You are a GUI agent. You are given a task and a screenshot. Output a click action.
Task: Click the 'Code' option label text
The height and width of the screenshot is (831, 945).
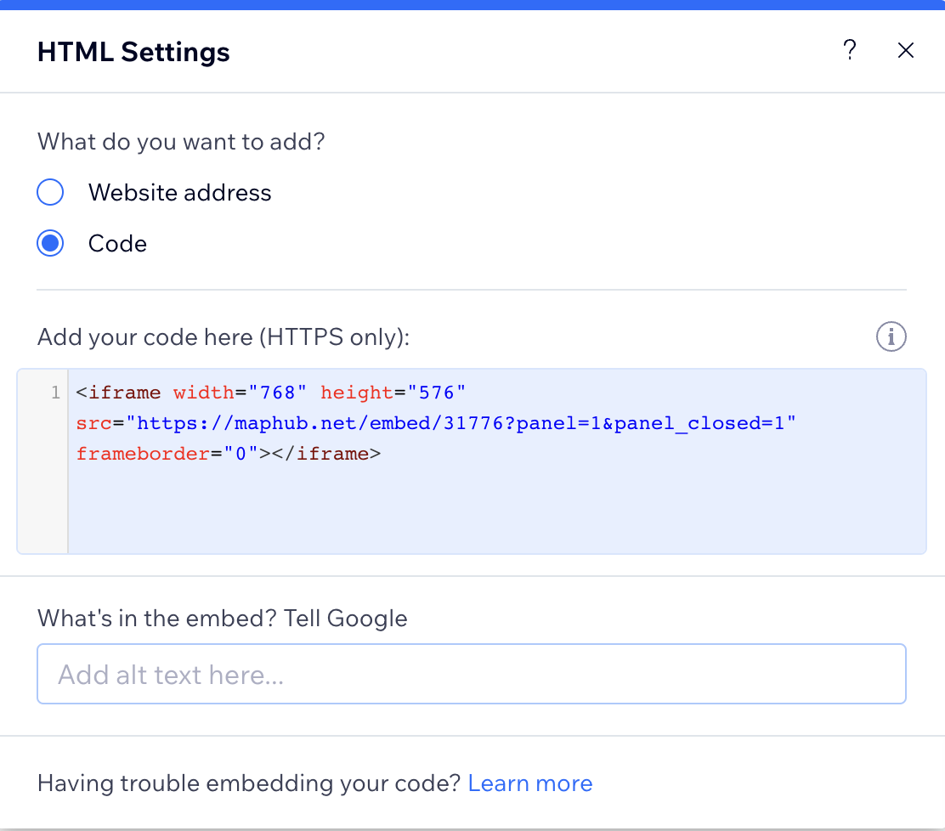[117, 244]
